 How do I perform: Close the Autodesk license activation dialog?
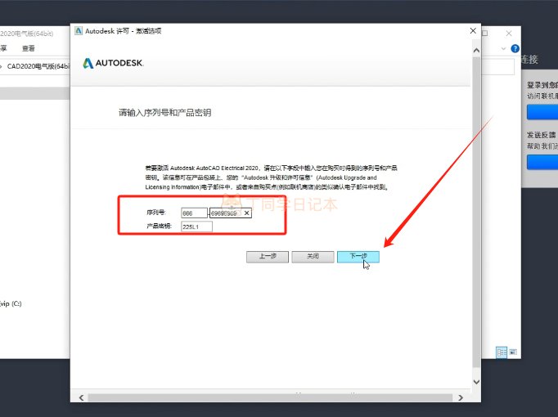coord(473,31)
